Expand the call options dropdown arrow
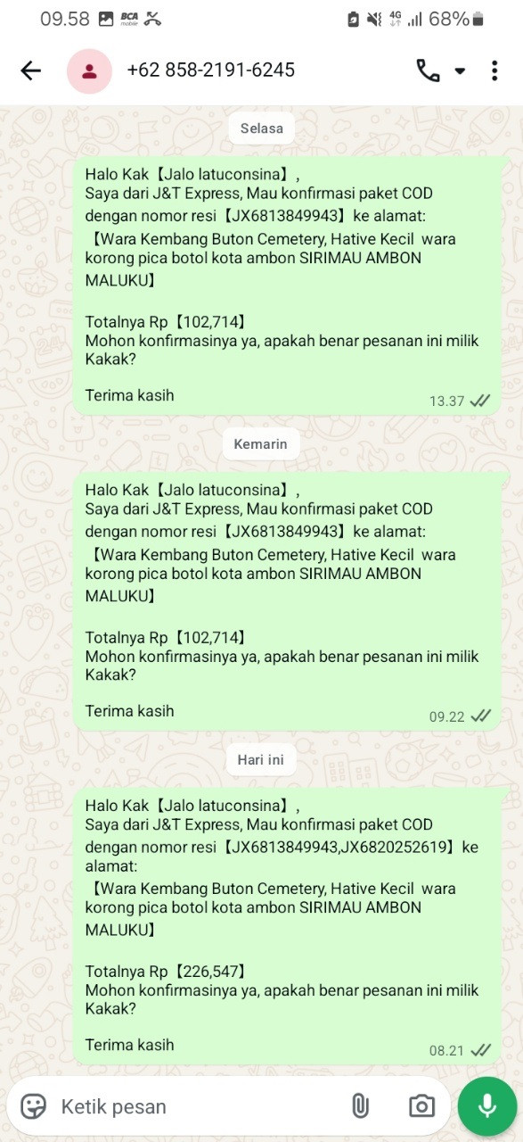This screenshot has height=1142, width=523. pyautogui.click(x=460, y=71)
